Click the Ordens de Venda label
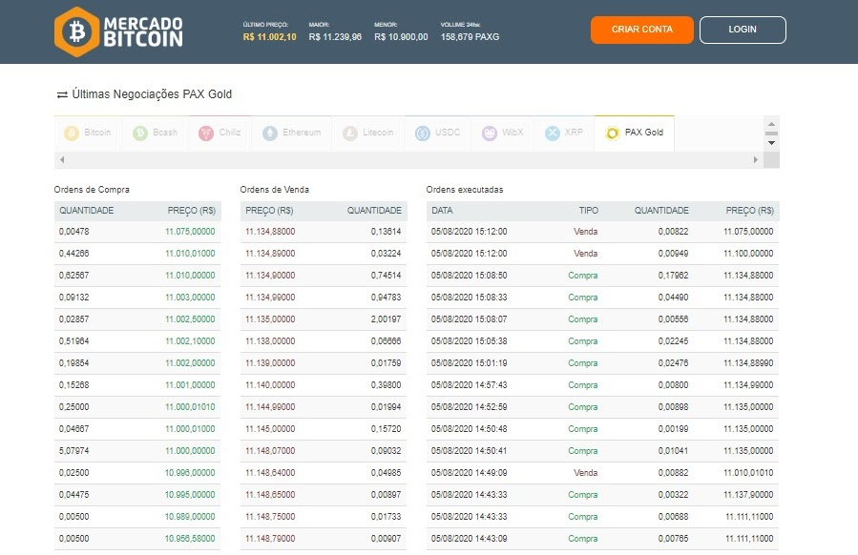Viewport: 858px width, 555px height. point(274,190)
